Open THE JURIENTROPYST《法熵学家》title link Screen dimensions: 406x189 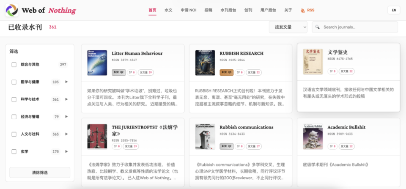pyautogui.click(x=145, y=131)
